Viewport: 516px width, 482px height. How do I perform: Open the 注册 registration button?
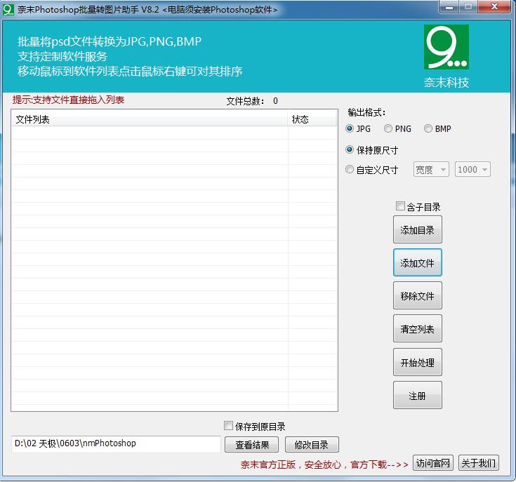coord(417,396)
